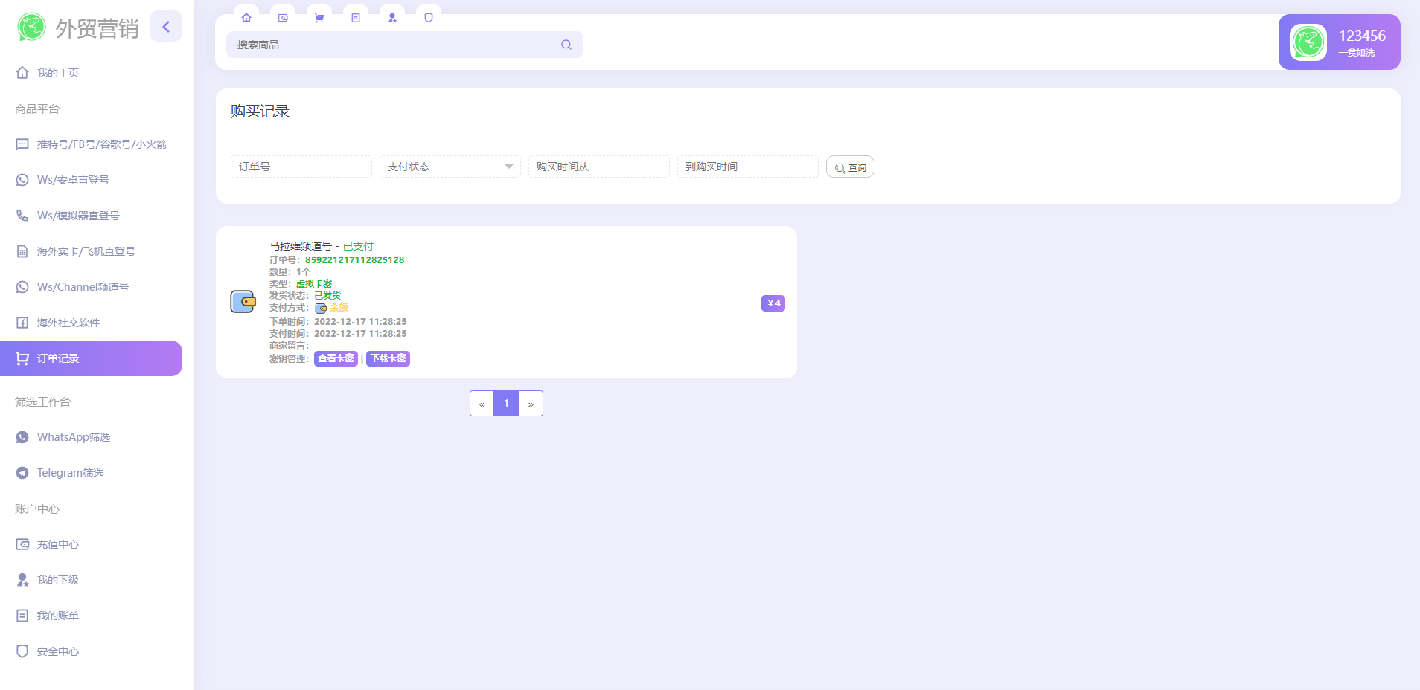Open the 到购买时间 date picker field
Screen dimensions: 1420x690
[x=747, y=167]
